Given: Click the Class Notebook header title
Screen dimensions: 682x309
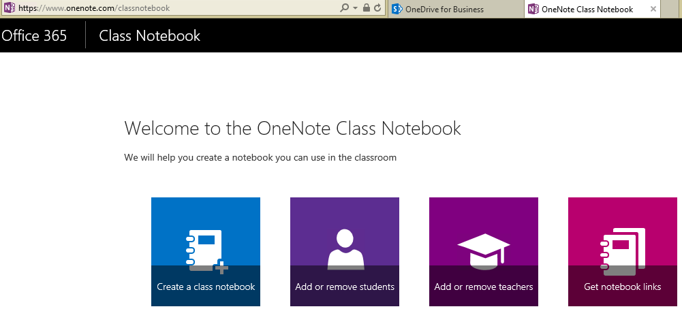Looking at the screenshot, I should click(150, 35).
